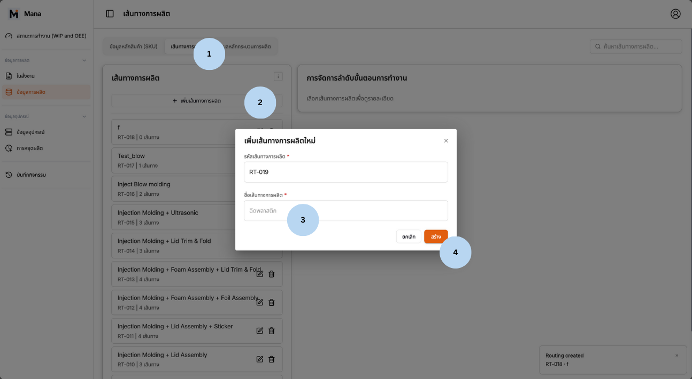Click the Mana logo in sidebar
This screenshot has width=692, height=379.
click(x=14, y=14)
